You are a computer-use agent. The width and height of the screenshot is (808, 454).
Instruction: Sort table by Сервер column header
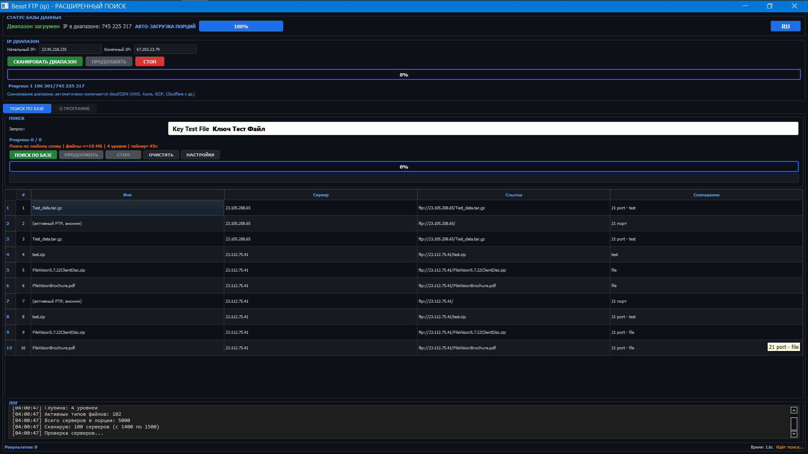point(321,195)
